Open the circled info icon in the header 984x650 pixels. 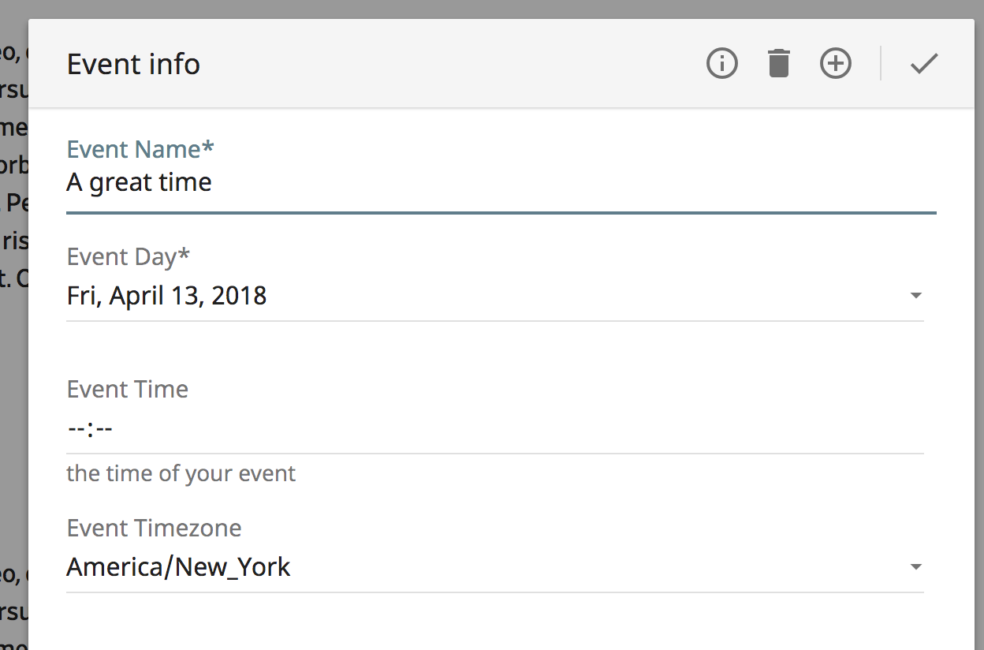click(x=721, y=63)
